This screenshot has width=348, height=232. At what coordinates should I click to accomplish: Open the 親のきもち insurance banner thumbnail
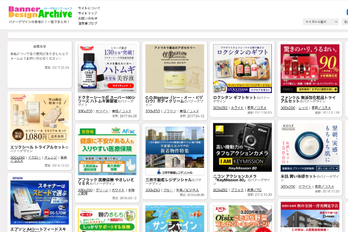(x=107, y=220)
